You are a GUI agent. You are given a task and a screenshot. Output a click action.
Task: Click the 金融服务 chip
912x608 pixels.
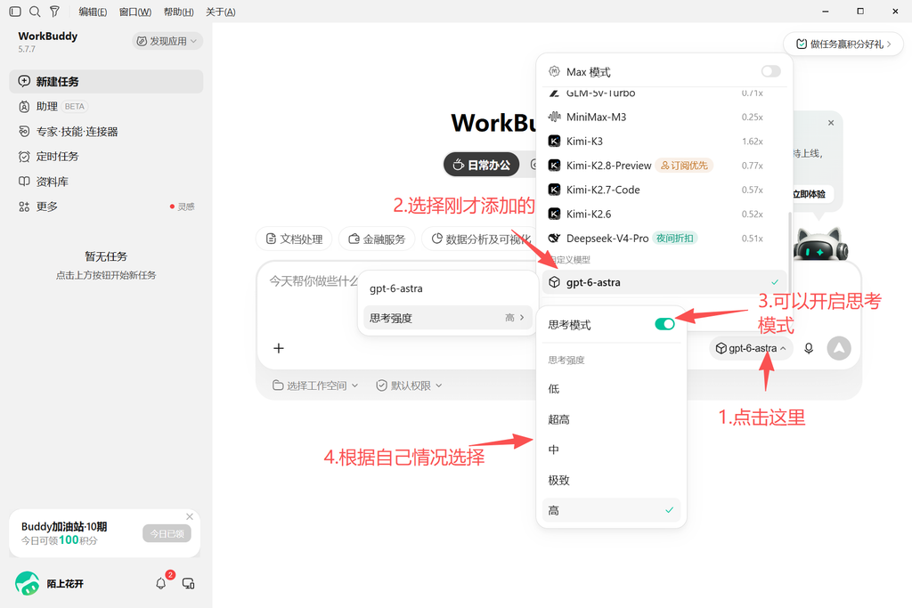[377, 239]
